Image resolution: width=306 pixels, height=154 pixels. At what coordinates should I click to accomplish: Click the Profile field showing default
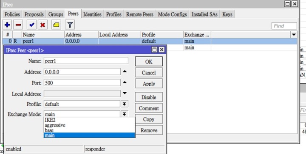pyautogui.click(x=82, y=104)
